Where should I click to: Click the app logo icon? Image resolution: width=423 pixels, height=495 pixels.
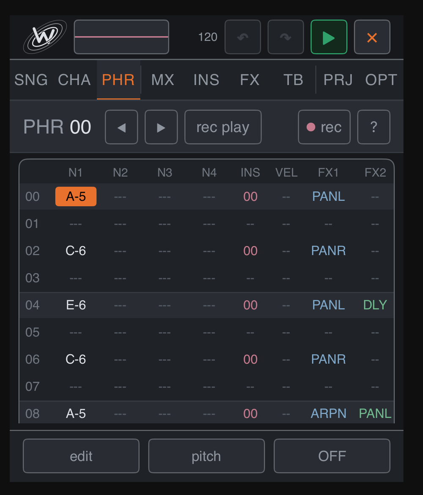[x=45, y=37]
